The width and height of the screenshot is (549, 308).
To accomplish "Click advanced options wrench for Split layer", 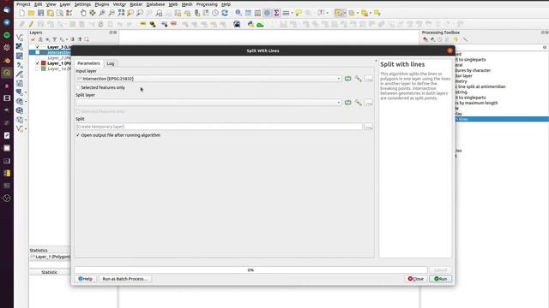I will (358, 103).
